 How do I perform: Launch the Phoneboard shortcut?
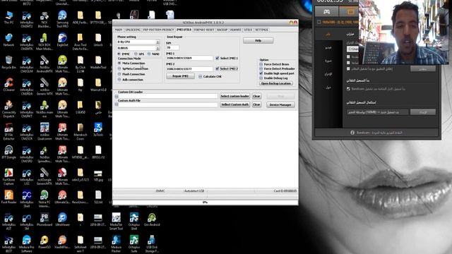pos(44,219)
